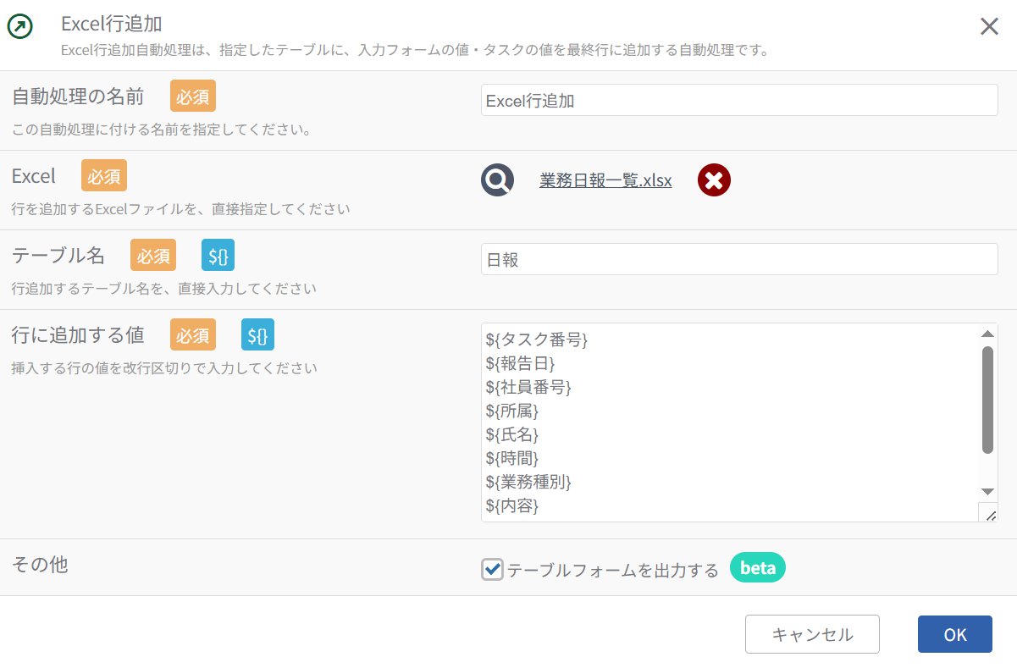The image size is (1017, 668).
Task: Click the Excel row-add arrow icon in header
Action: coord(20,27)
